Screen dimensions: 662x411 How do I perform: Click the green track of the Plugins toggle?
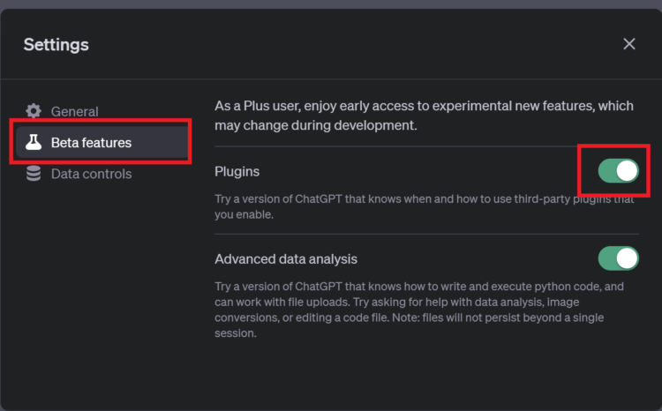[x=607, y=171]
